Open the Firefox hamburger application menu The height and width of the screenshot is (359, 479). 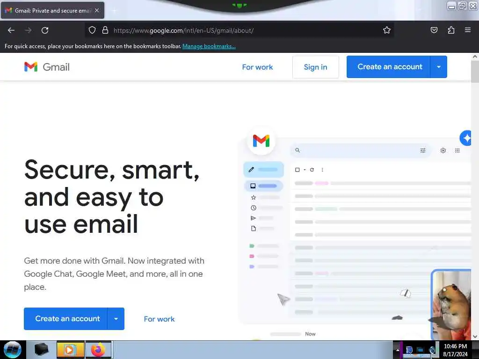pyautogui.click(x=467, y=30)
